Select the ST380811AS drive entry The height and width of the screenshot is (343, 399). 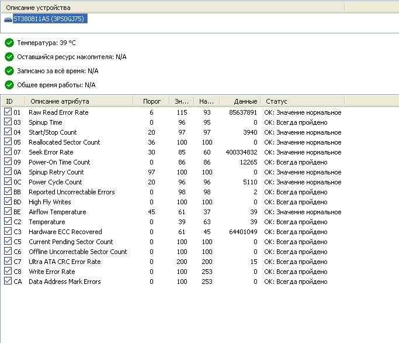click(x=50, y=19)
